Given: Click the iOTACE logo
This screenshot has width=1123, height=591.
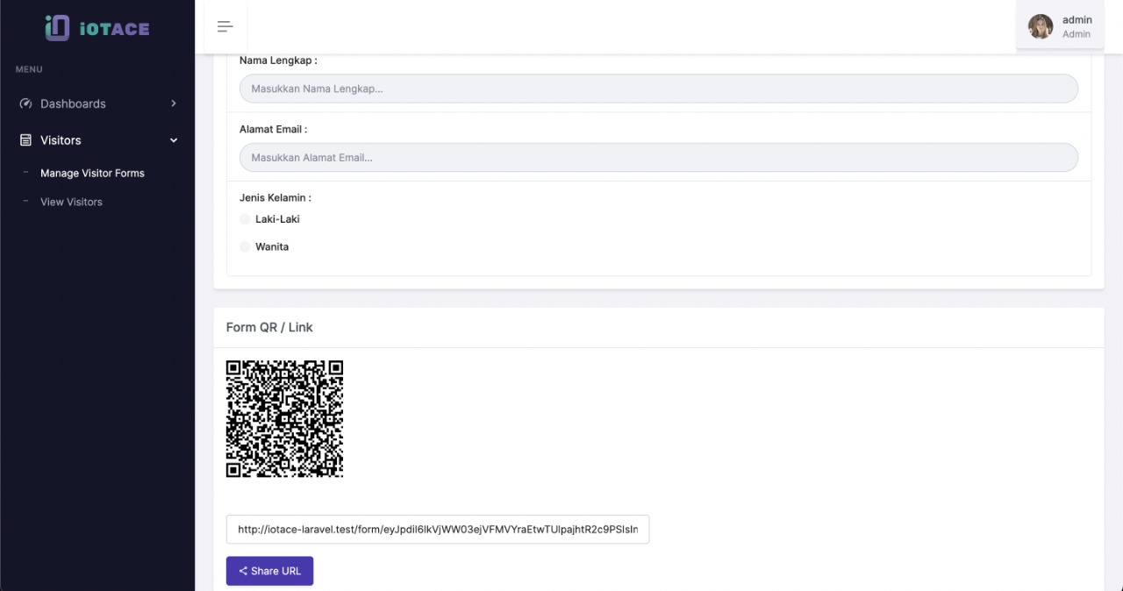Looking at the screenshot, I should tap(97, 27).
